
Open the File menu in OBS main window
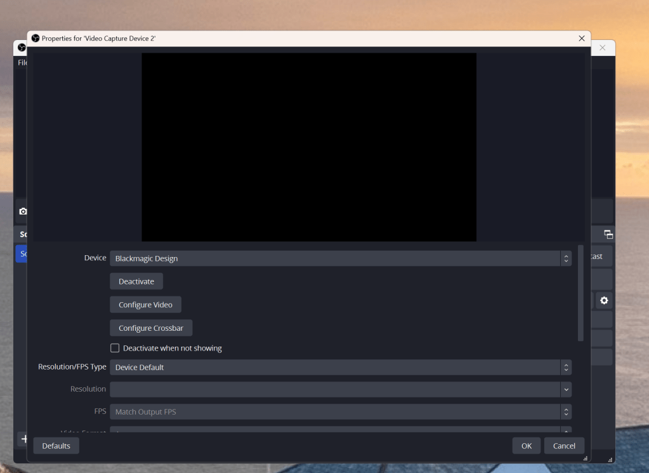pos(22,63)
